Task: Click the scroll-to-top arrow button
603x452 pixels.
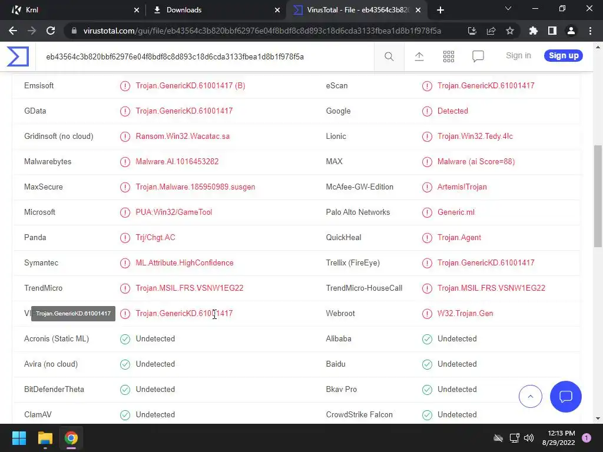Action: (530, 397)
